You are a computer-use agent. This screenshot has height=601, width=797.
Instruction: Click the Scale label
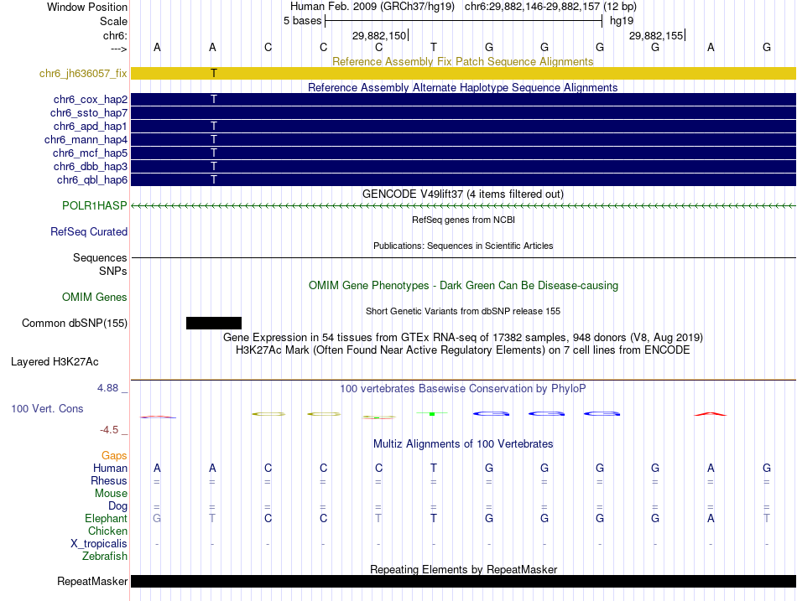113,21
